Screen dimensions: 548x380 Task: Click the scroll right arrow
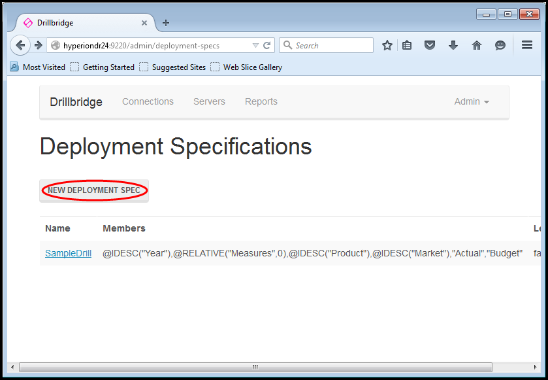coord(535,367)
